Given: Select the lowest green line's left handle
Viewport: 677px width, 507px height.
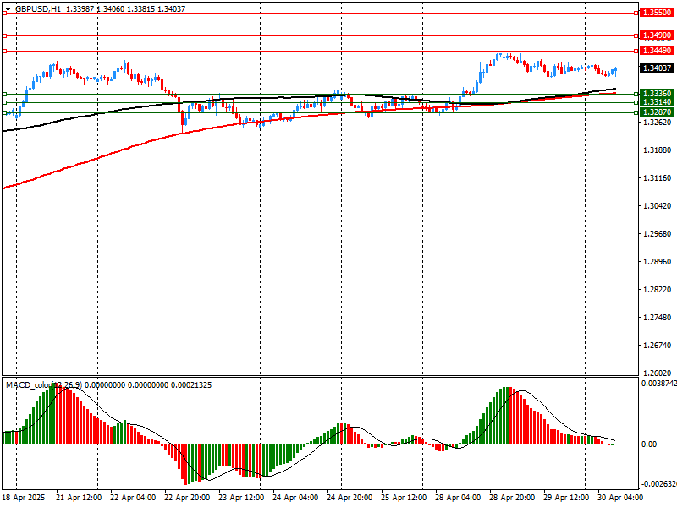Looking at the screenshot, I should 4,112.
